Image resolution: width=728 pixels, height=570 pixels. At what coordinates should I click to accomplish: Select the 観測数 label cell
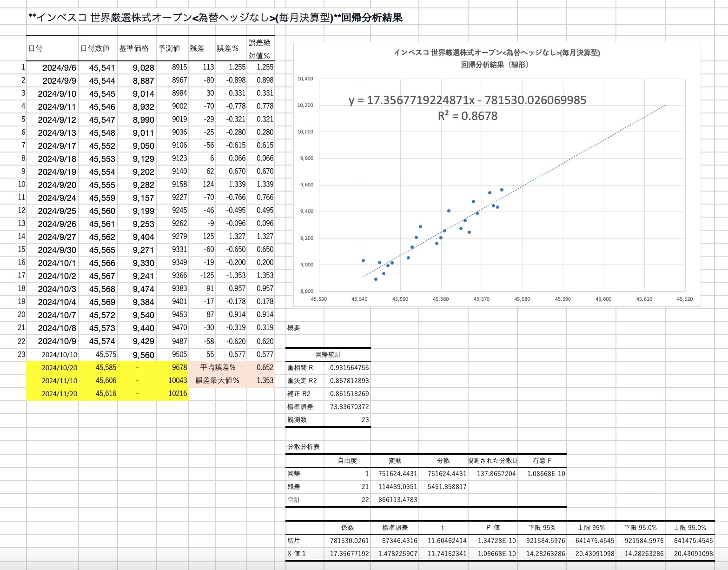(297, 420)
